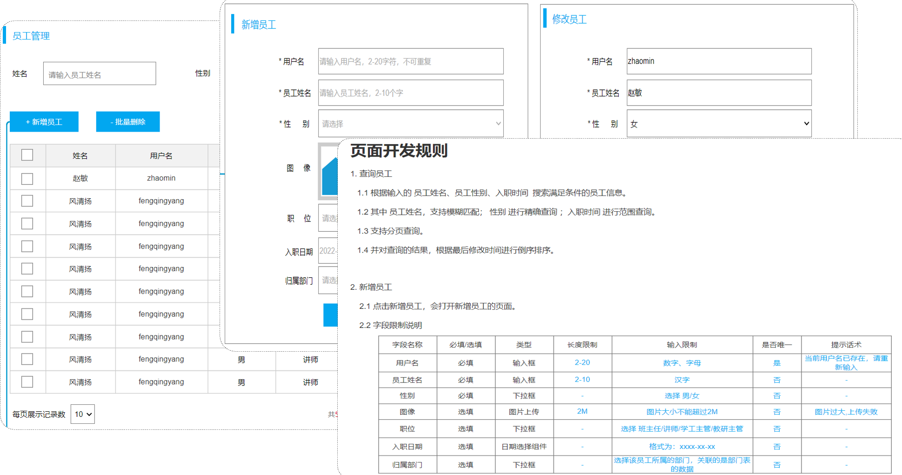
Task: Open the 归属部门 dropdown in 新增员工 form
Action: pyautogui.click(x=328, y=280)
